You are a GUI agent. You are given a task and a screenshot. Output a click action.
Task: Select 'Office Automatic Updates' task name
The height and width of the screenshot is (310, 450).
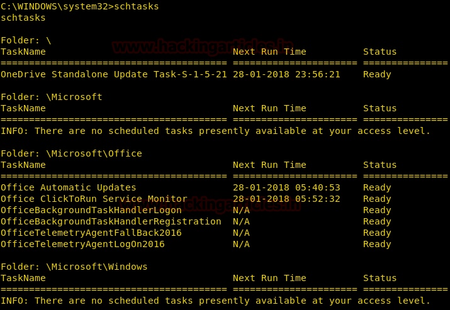[69, 187]
